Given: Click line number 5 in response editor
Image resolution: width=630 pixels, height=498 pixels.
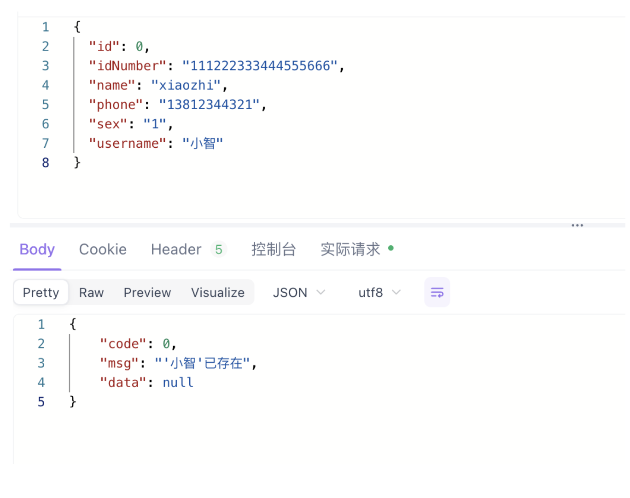Looking at the screenshot, I should click(41, 402).
